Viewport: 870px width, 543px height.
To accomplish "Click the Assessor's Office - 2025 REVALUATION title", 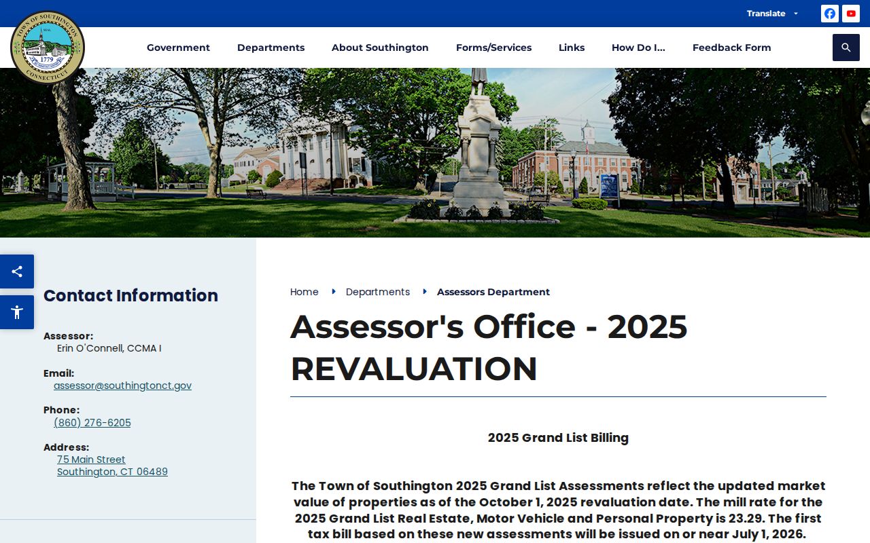I will pyautogui.click(x=489, y=348).
